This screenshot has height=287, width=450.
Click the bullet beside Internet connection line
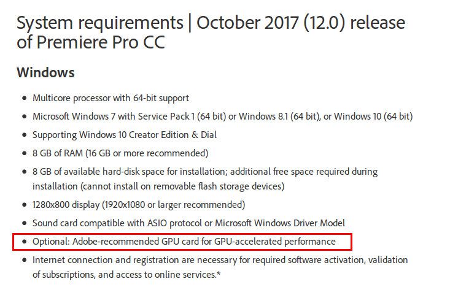click(x=25, y=260)
